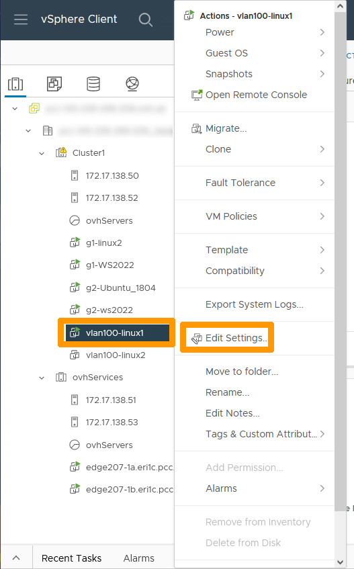
Task: Open the Recent Tasks tab
Action: click(71, 558)
